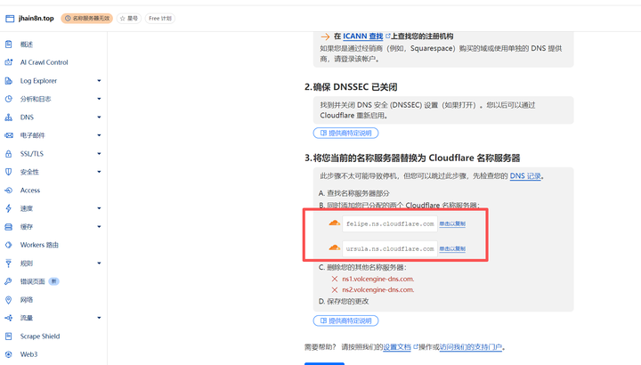Click the ns1.volcengine-dns.com text
Viewport: 641px width, 365px height.
pyautogui.click(x=378, y=279)
